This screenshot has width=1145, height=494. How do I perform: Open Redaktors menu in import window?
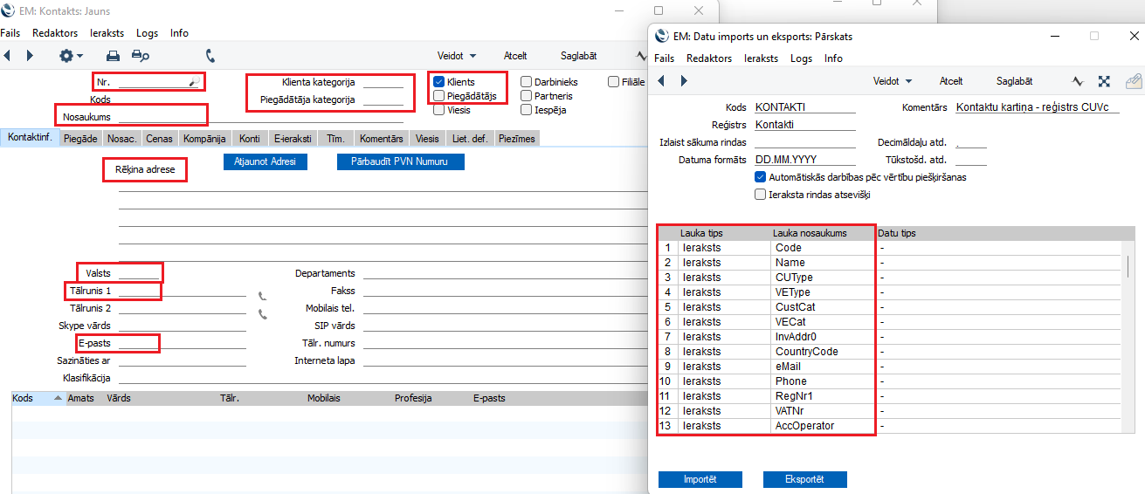tap(708, 58)
